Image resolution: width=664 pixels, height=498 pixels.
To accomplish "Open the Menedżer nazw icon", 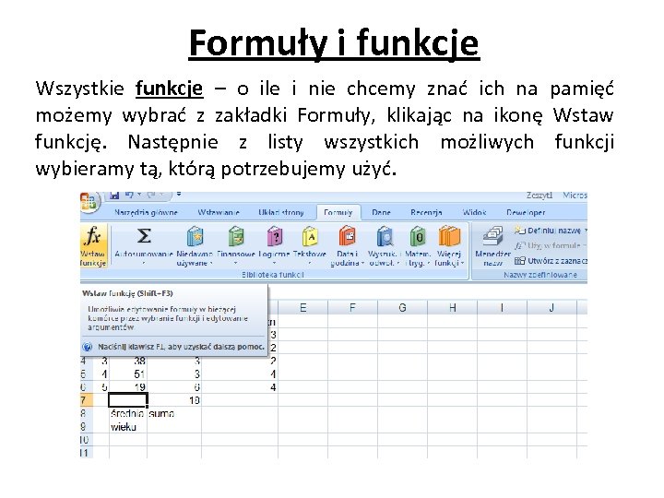I will click(x=492, y=236).
